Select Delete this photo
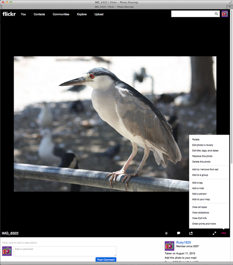233x265 pixels. [201, 162]
